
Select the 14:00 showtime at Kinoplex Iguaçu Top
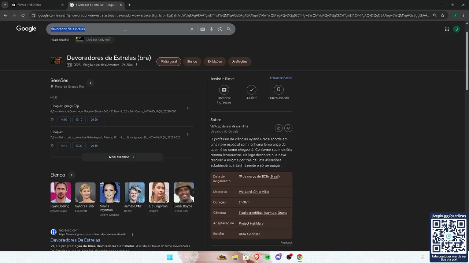pos(64,119)
